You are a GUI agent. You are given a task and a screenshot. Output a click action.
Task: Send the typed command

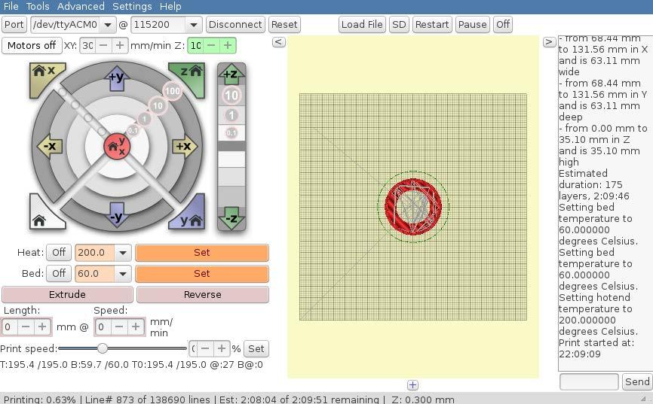pos(637,381)
